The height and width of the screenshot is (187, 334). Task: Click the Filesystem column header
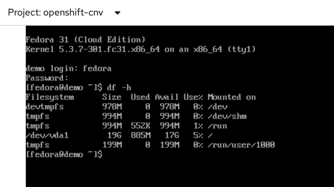[50, 97]
